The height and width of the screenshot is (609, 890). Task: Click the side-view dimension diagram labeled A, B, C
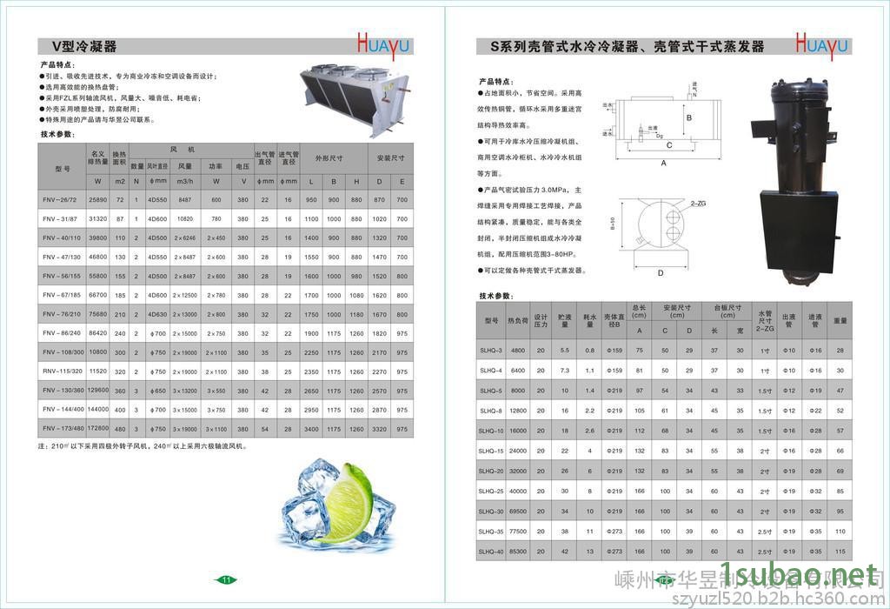tap(663, 125)
